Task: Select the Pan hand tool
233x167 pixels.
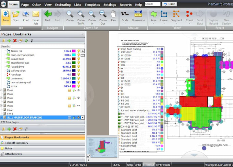Action: click(113, 16)
